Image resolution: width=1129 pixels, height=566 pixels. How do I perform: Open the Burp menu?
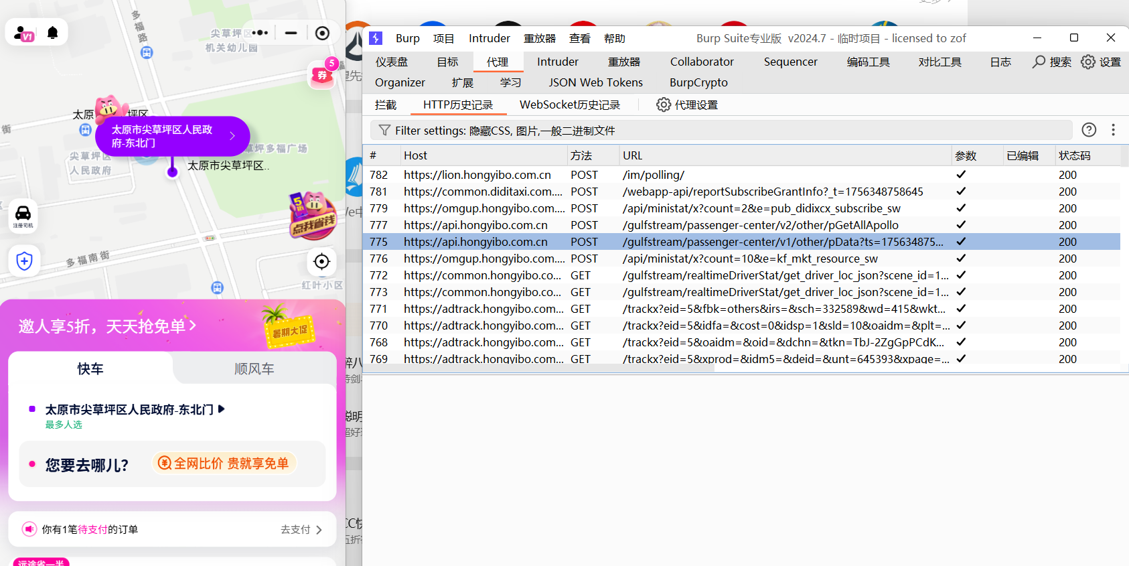[408, 38]
